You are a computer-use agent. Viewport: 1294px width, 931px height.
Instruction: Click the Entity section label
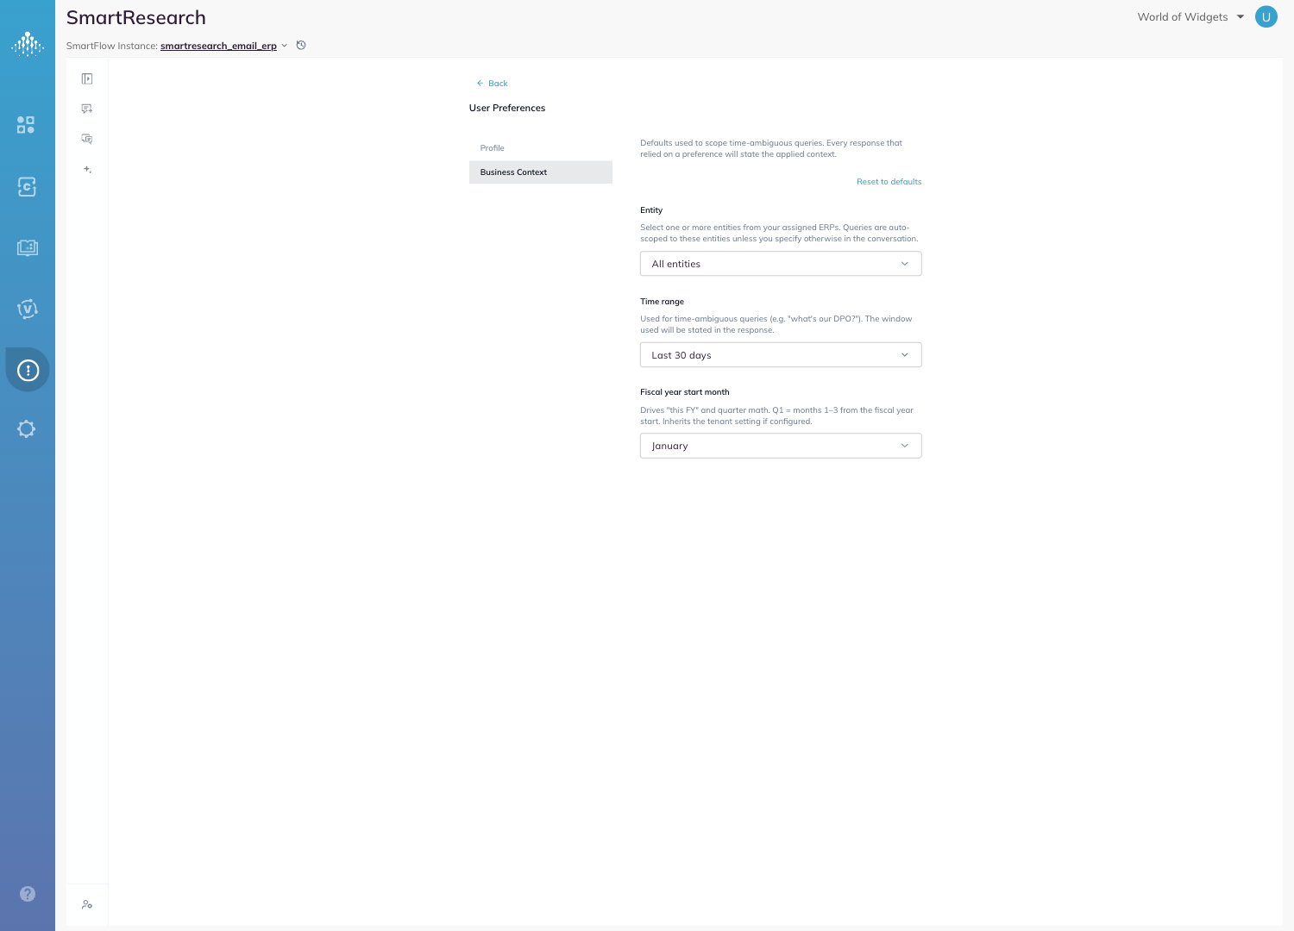point(651,210)
